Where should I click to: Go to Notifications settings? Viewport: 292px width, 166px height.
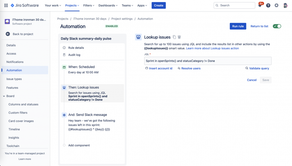[x=15, y=62]
